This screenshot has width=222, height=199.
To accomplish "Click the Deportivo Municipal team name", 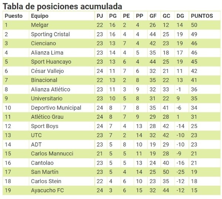I will click(56, 108).
